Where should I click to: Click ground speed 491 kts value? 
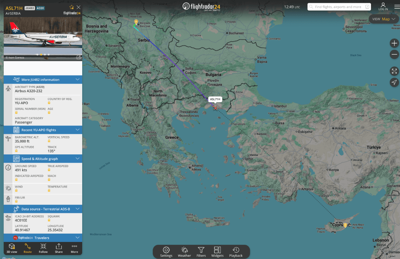[x=21, y=170]
